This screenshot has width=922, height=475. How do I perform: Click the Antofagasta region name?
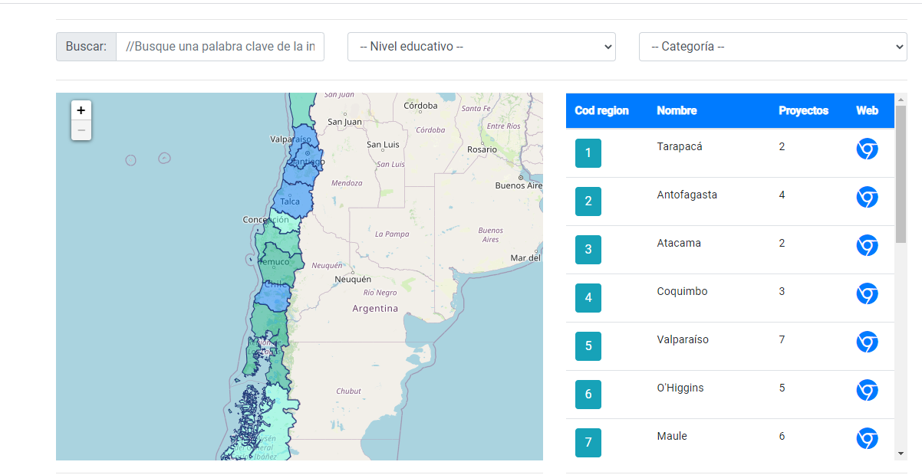(x=687, y=195)
